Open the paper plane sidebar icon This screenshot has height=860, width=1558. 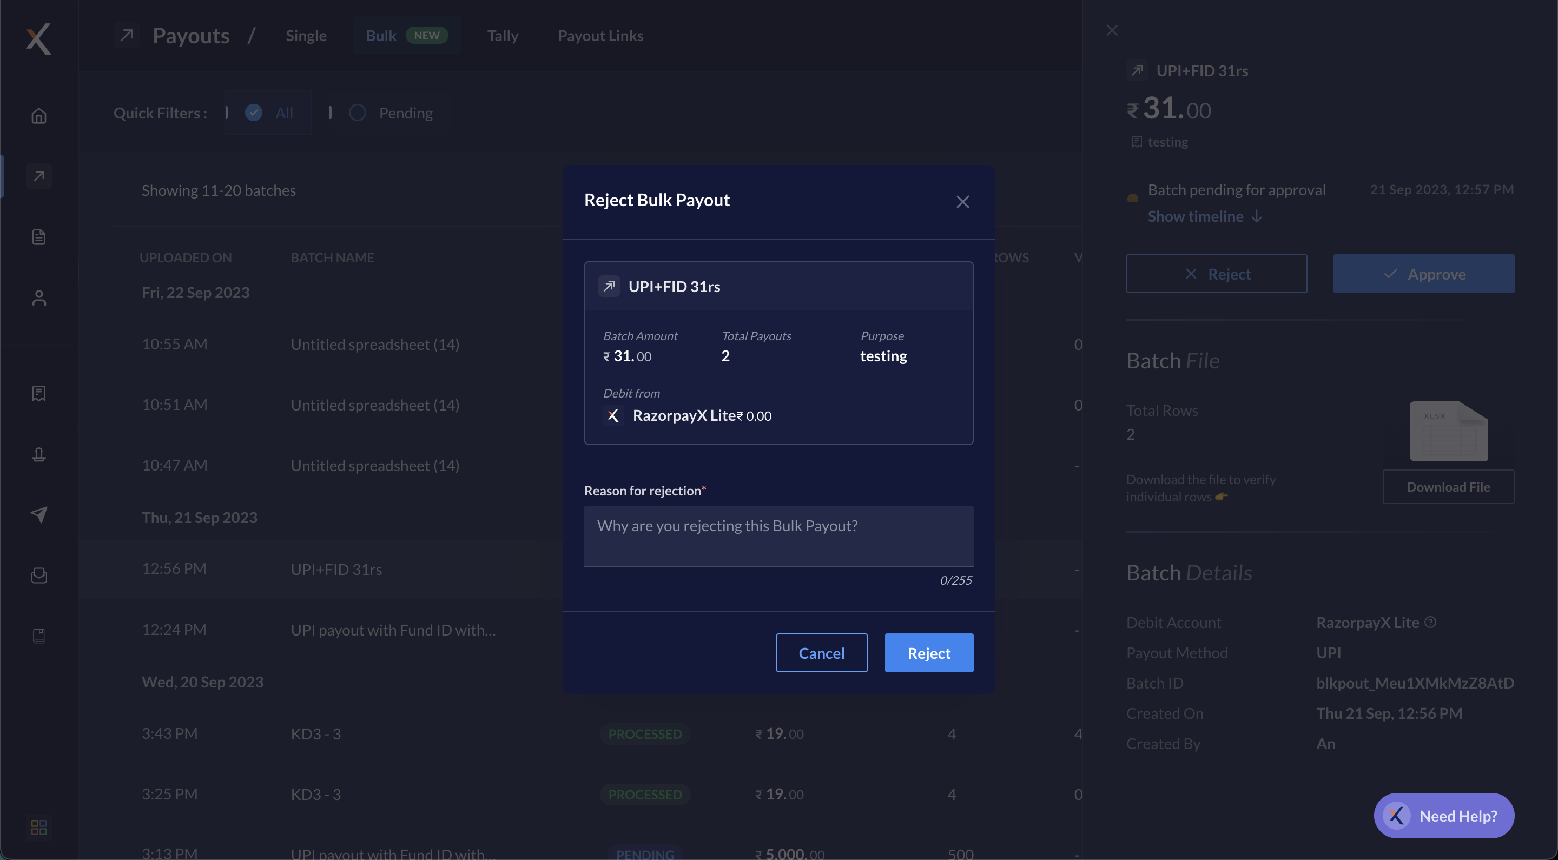pos(39,515)
